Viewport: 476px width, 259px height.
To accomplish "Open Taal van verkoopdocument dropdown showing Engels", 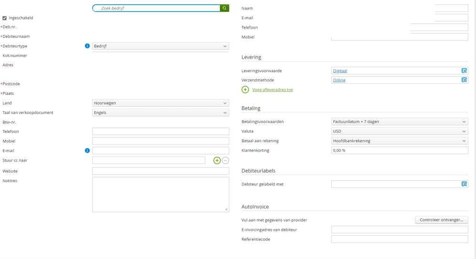I will [x=161, y=113].
